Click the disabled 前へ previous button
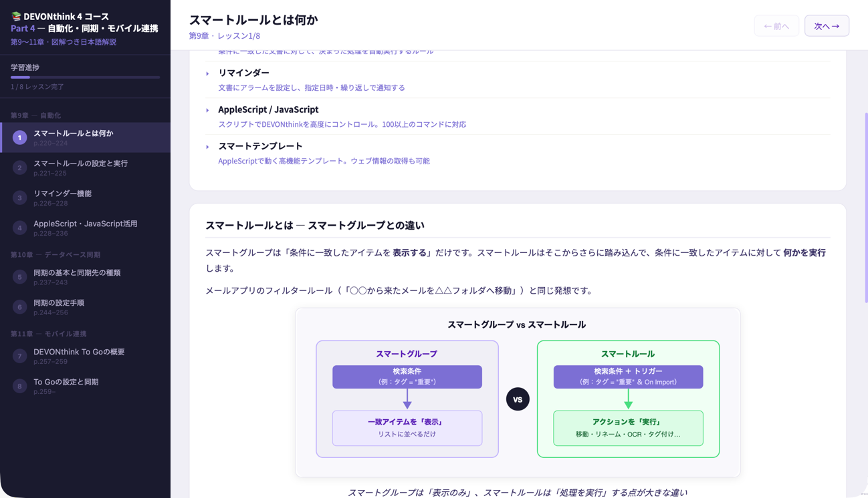 click(776, 26)
